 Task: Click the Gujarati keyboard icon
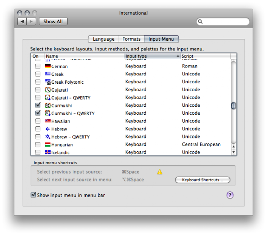[x=48, y=90]
